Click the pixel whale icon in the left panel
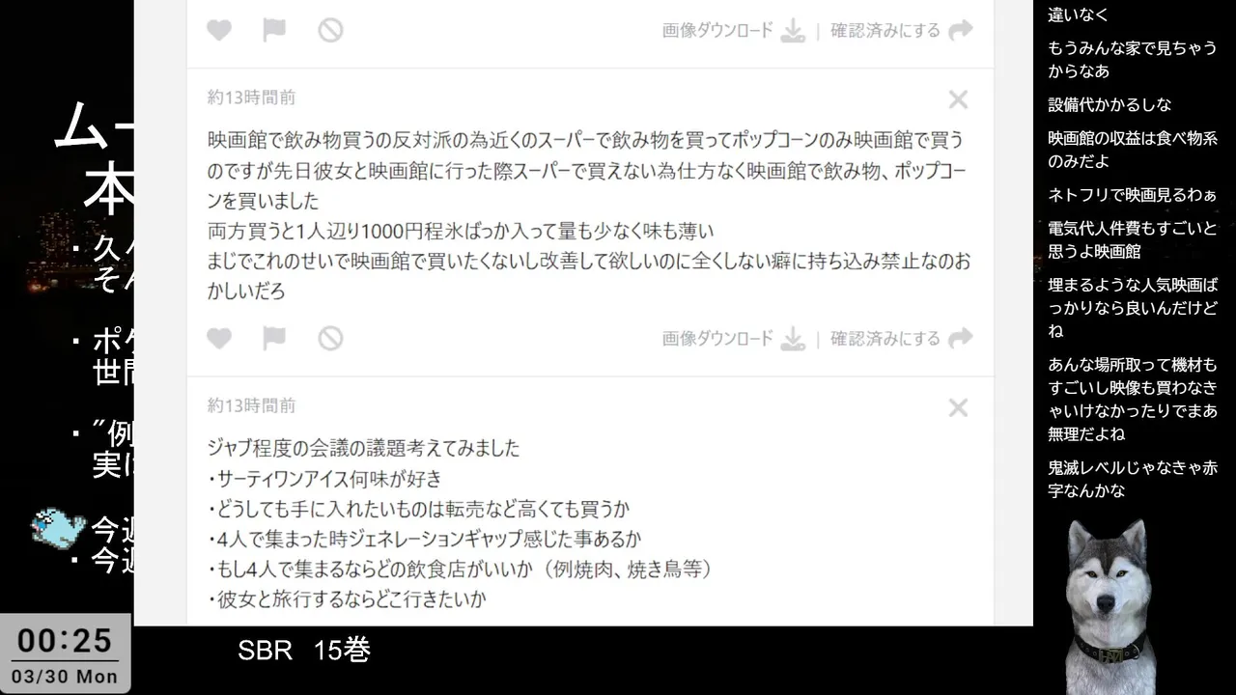1236x695 pixels. [x=58, y=529]
